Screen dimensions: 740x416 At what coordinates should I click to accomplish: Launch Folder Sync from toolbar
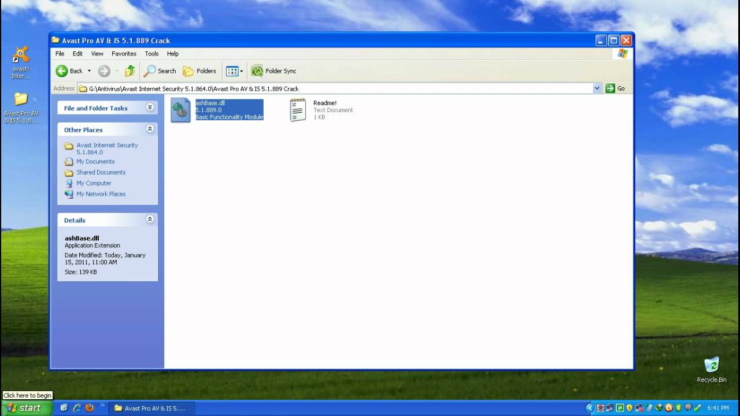coord(273,71)
